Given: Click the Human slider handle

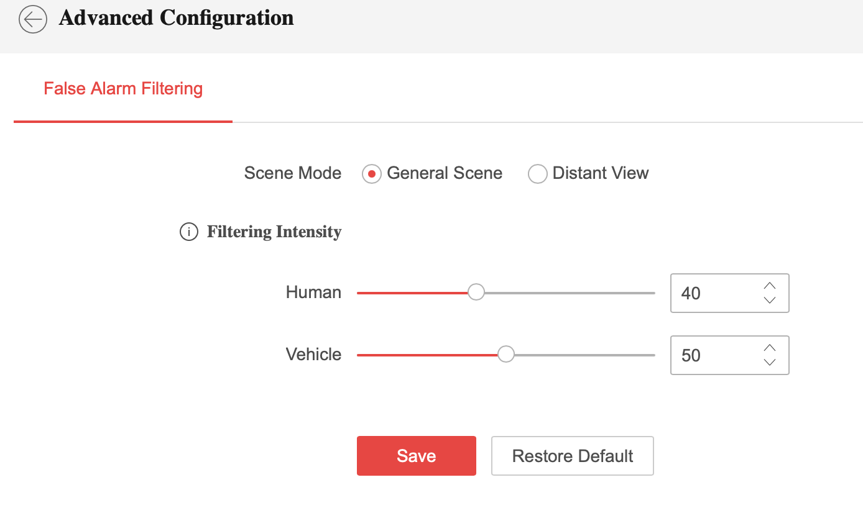Looking at the screenshot, I should (476, 293).
